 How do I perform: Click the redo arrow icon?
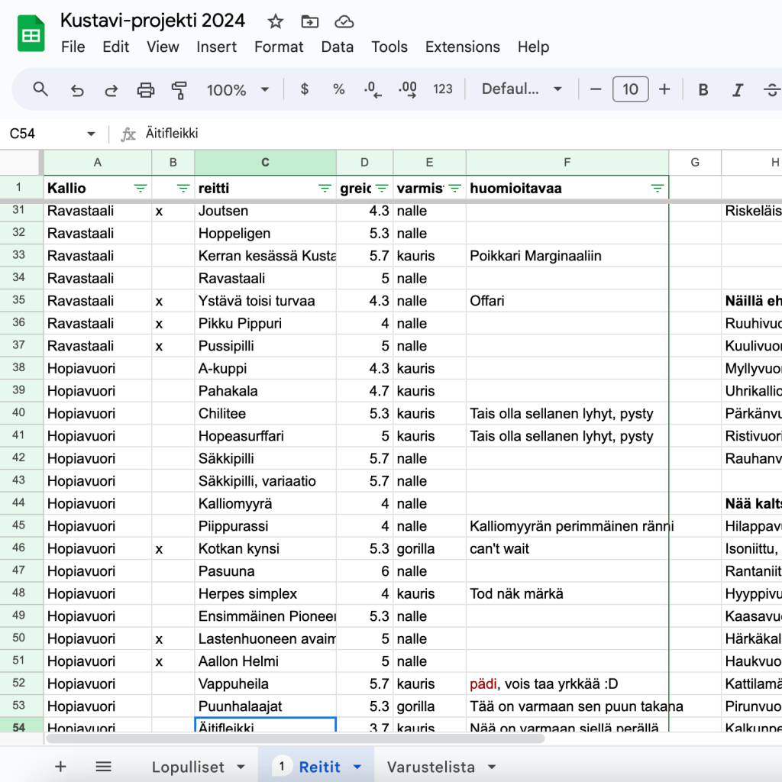point(111,89)
